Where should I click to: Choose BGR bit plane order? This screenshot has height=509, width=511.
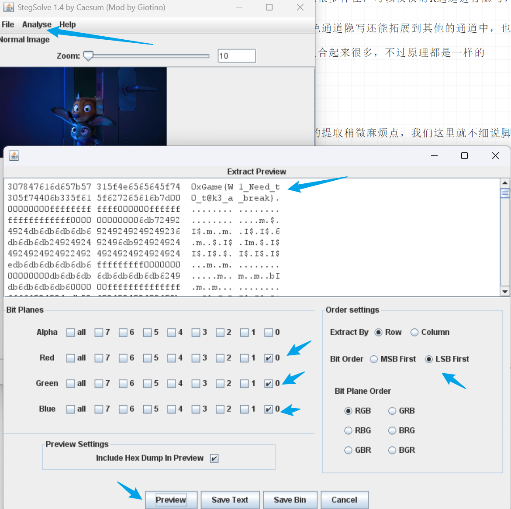pyautogui.click(x=392, y=450)
